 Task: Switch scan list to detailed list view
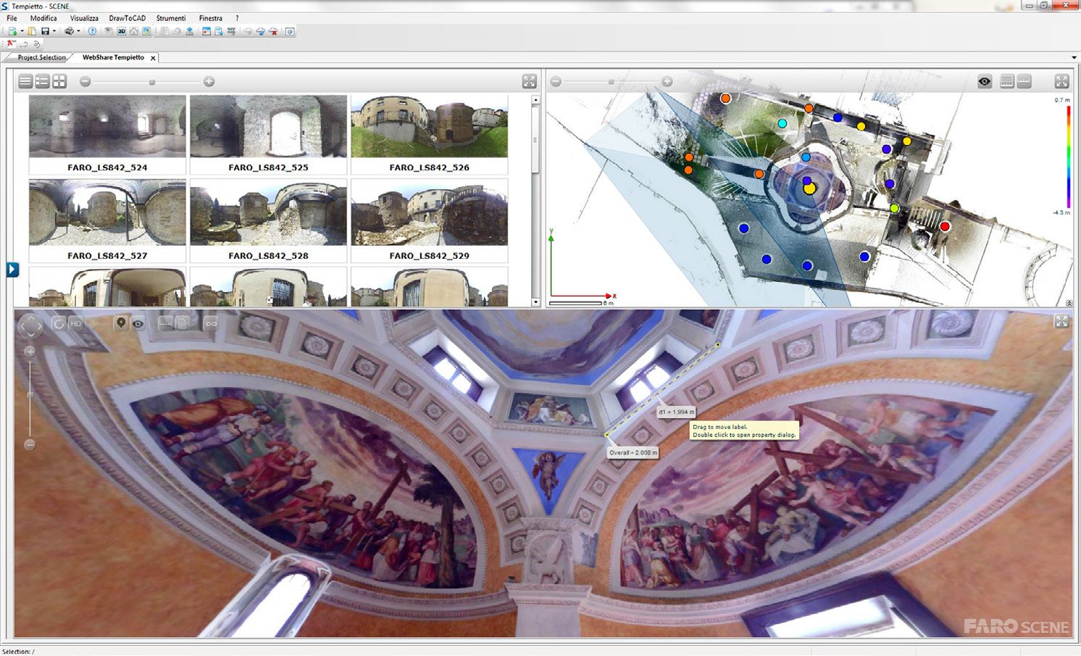click(x=42, y=81)
